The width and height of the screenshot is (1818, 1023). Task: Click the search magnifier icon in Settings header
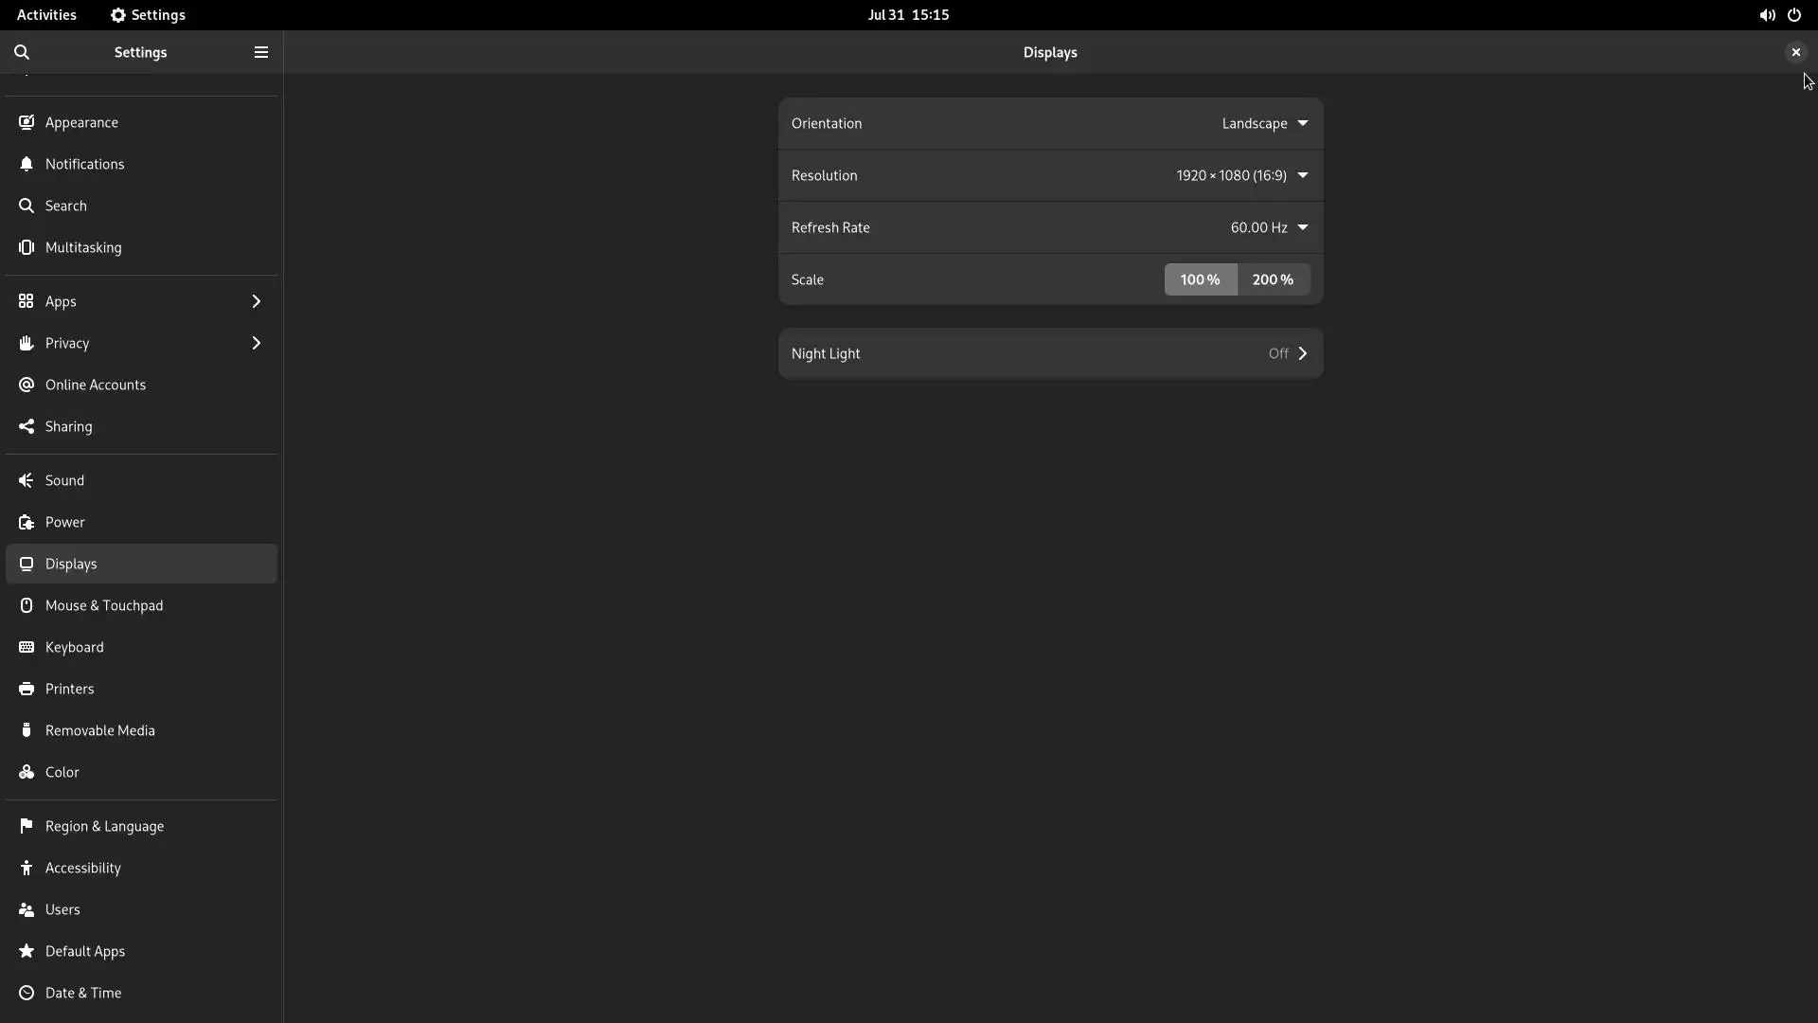pyautogui.click(x=22, y=52)
